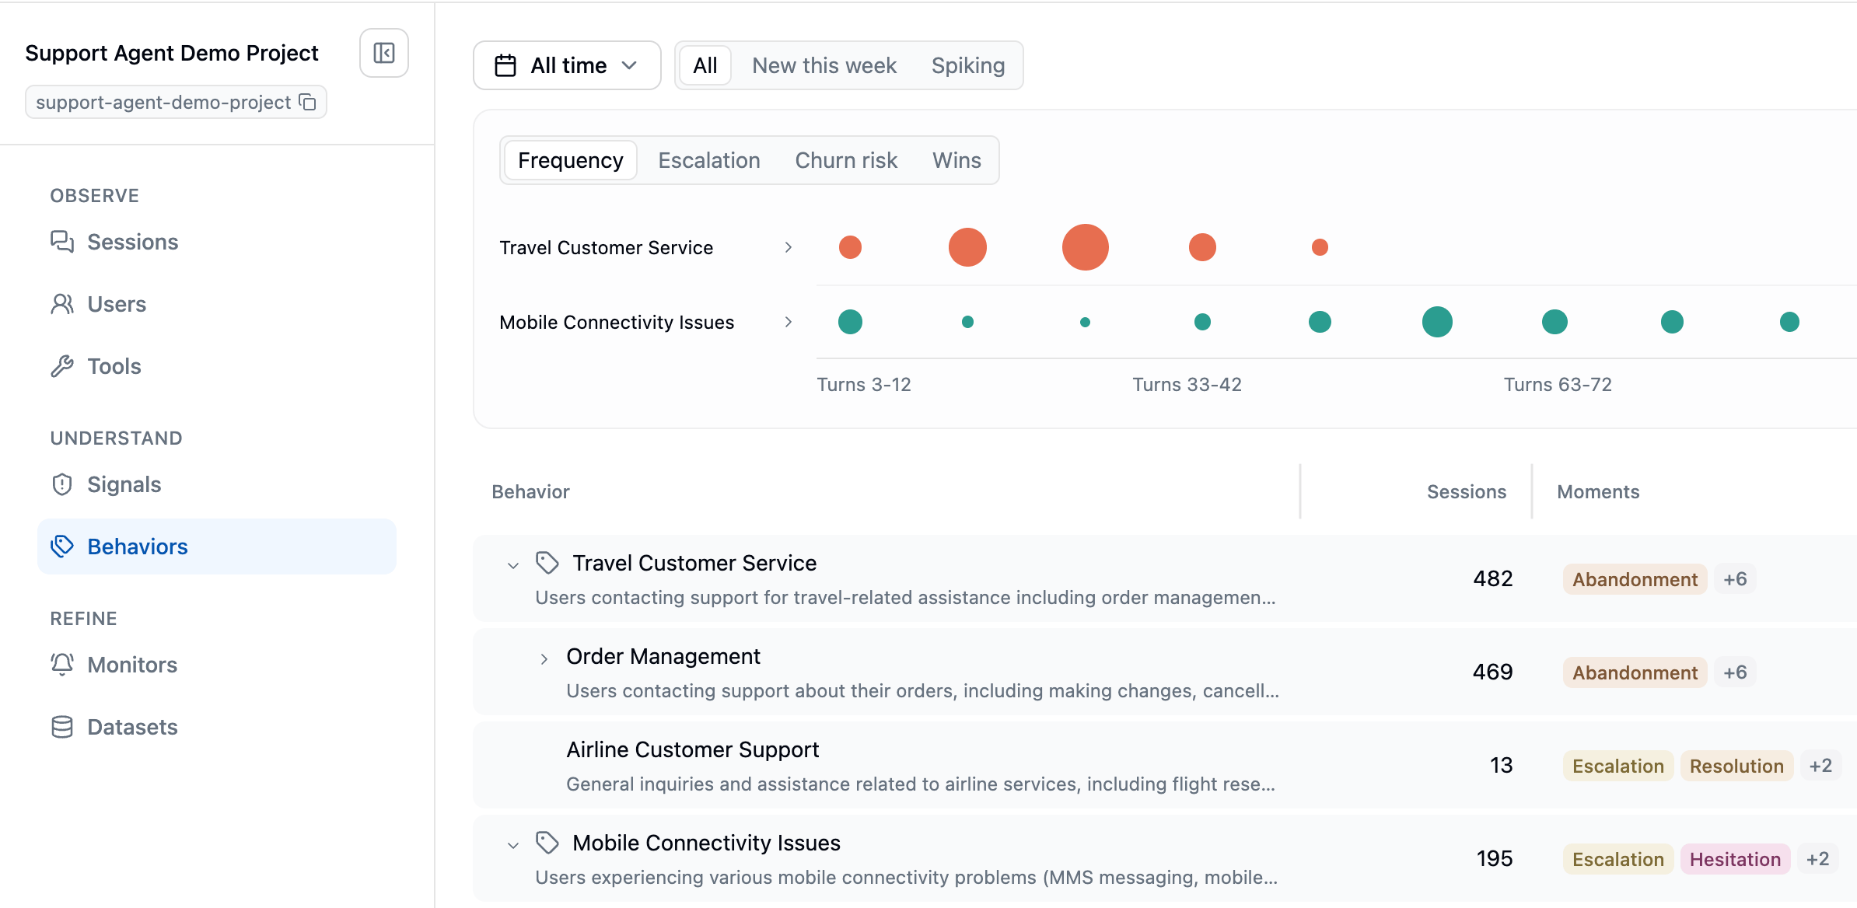1857x908 pixels.
Task: Click Escalation tag on Airline Customer Support
Action: pos(1618,766)
